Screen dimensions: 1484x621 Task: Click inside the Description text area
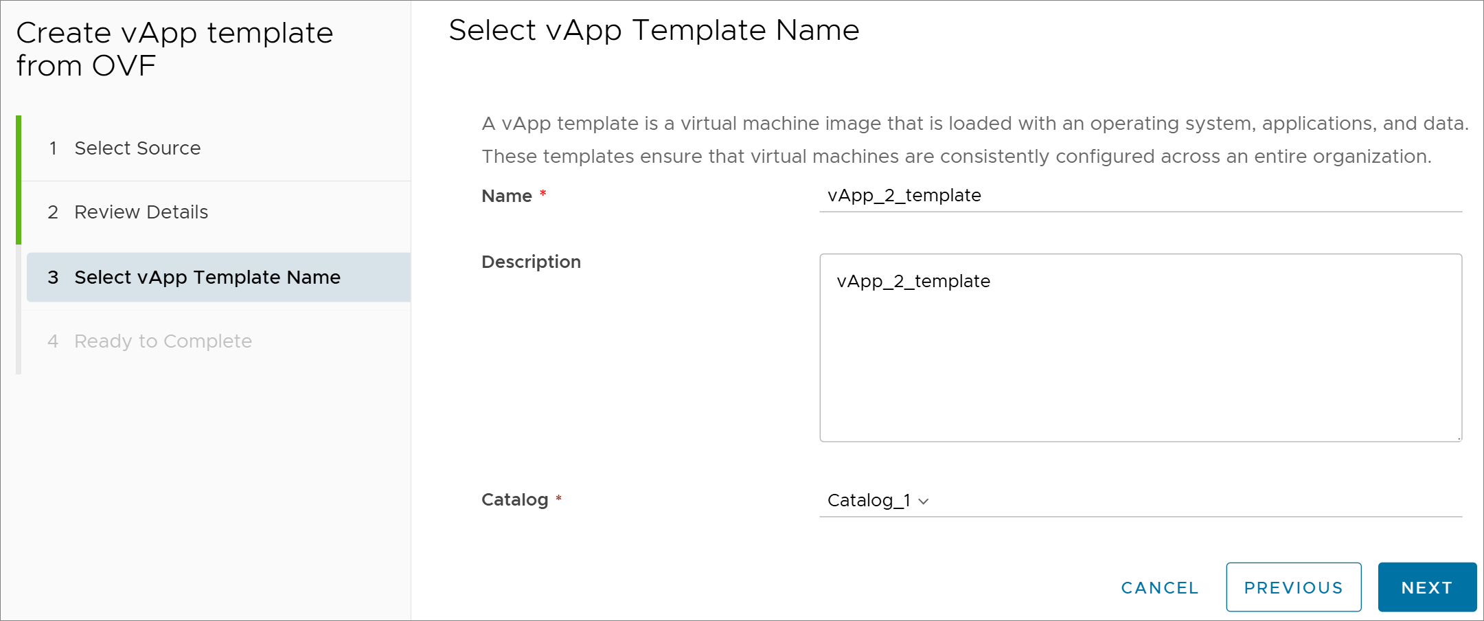(1141, 348)
